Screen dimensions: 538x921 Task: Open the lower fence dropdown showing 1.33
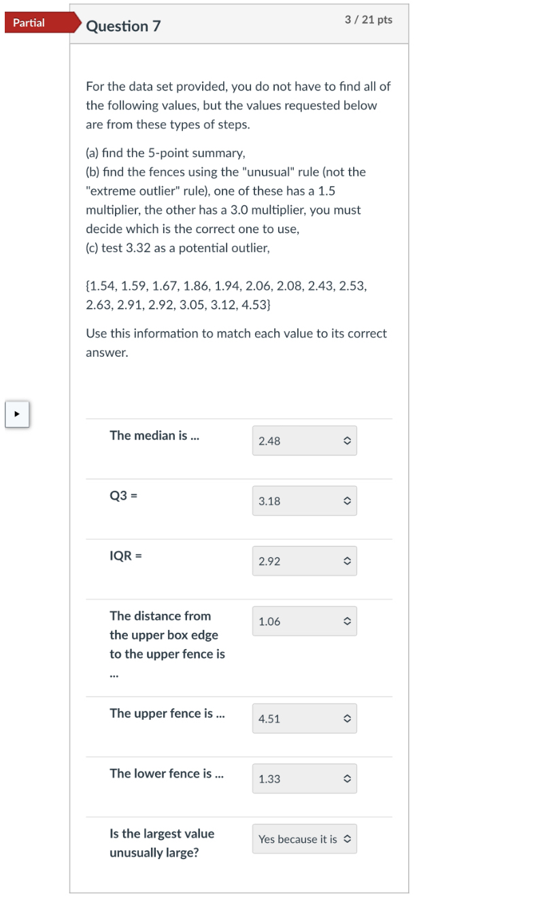(x=304, y=778)
